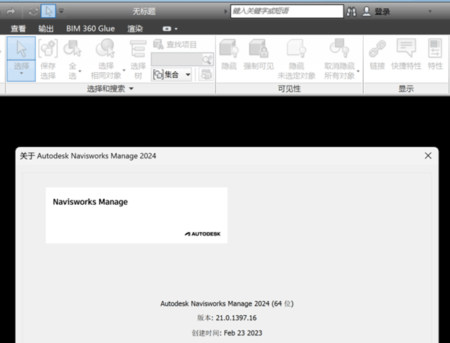Click the Select cursor icon in quick access toolbar
The height and width of the screenshot is (343, 450).
pos(48,11)
